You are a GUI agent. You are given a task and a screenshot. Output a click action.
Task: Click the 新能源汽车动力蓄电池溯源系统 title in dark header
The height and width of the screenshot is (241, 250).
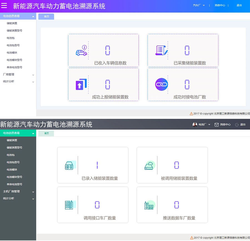tap(46, 124)
